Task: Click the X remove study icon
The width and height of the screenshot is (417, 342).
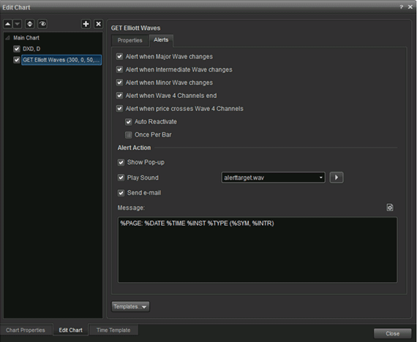Action: pyautogui.click(x=99, y=24)
